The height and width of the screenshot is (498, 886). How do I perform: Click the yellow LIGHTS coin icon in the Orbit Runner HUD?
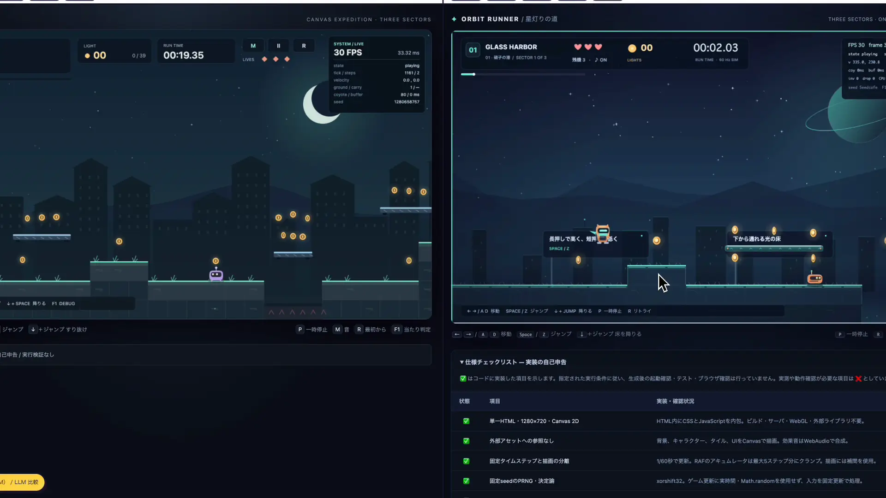tap(632, 48)
